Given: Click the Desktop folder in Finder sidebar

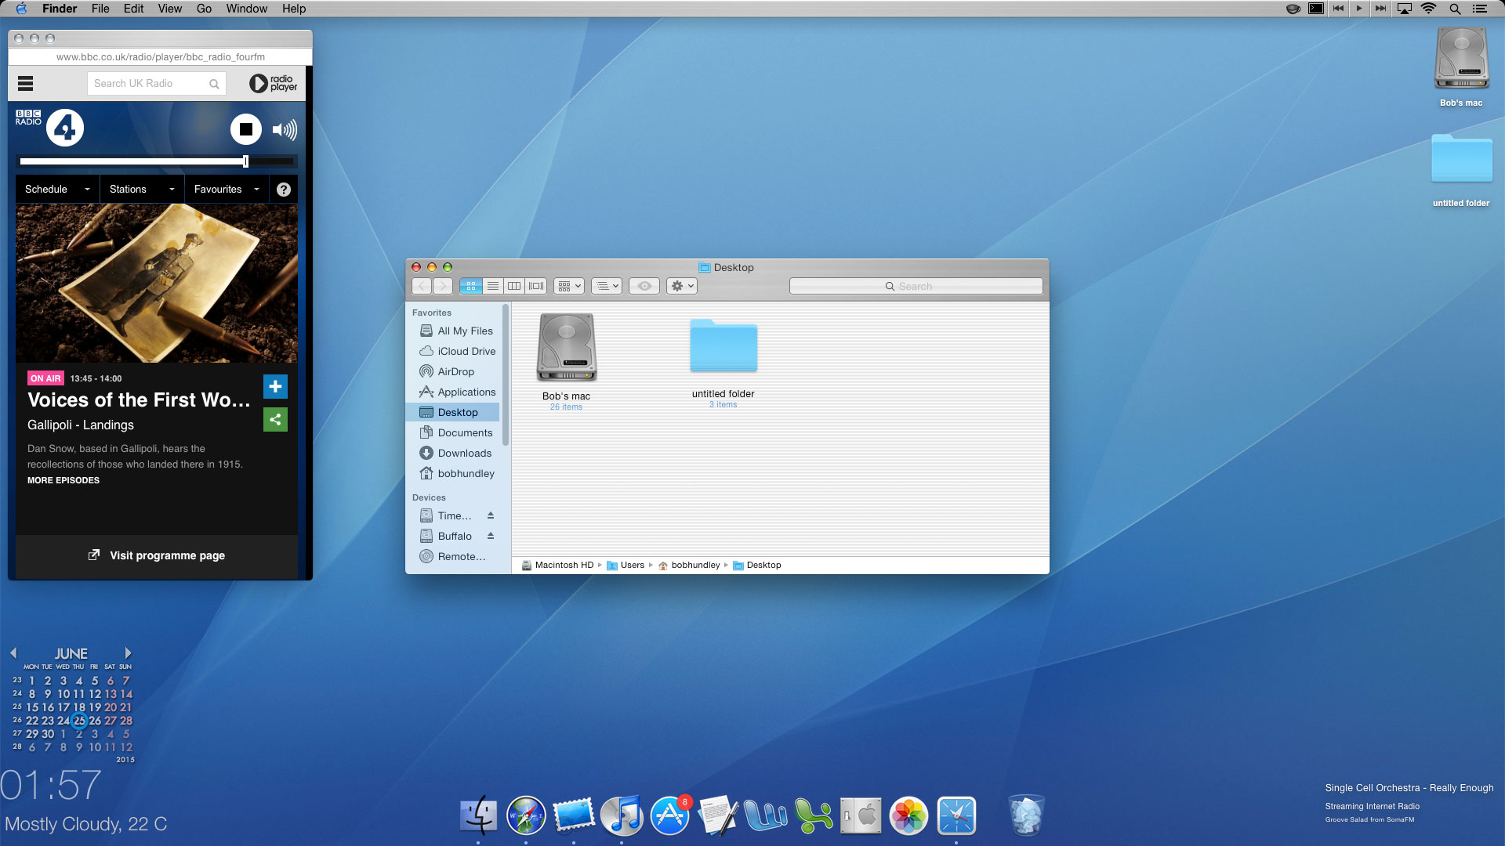Looking at the screenshot, I should [457, 412].
